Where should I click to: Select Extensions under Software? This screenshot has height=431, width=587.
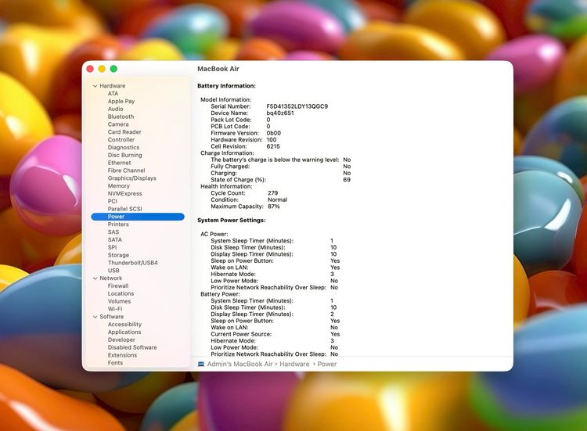[x=122, y=355]
